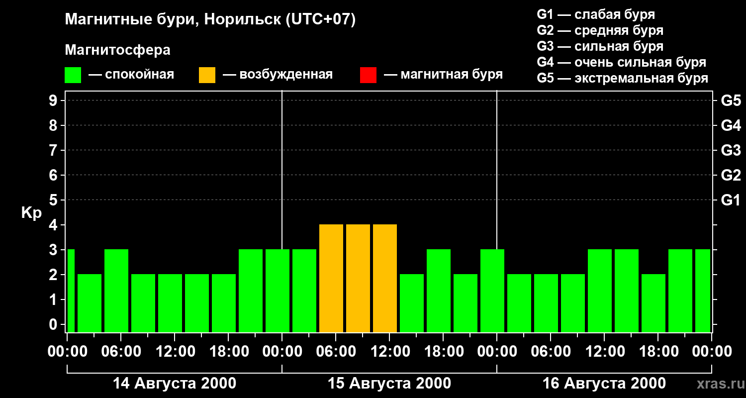Click the '18:00' tick label under 15 Августа
Viewport: 746px width, 398px height.
tap(443, 351)
